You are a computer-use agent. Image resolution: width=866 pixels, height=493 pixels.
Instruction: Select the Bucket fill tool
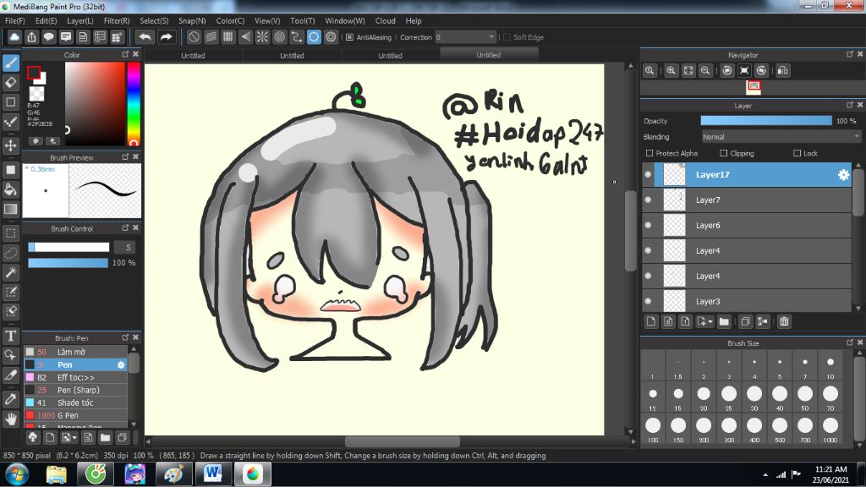coord(10,189)
